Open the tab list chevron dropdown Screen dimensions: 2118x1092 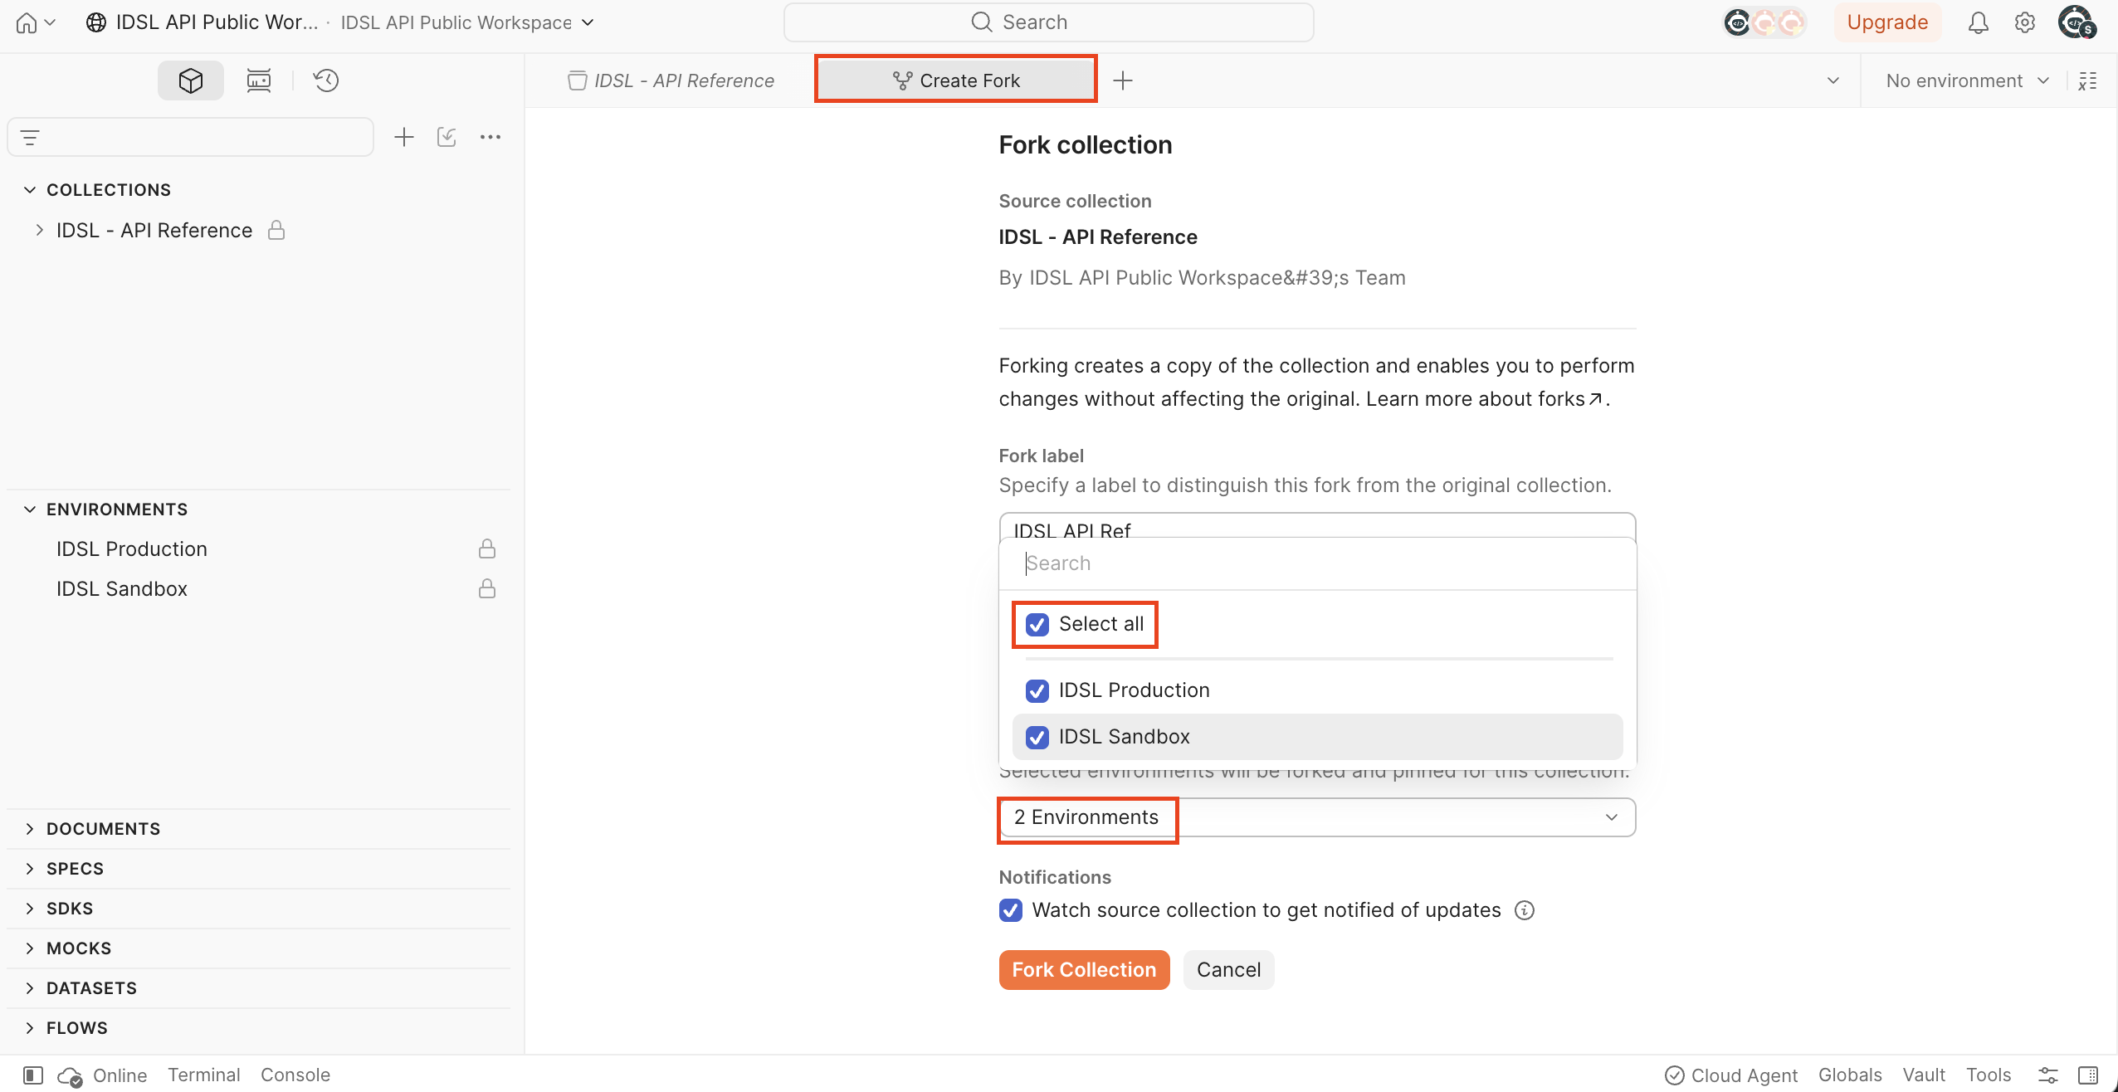click(x=1833, y=80)
